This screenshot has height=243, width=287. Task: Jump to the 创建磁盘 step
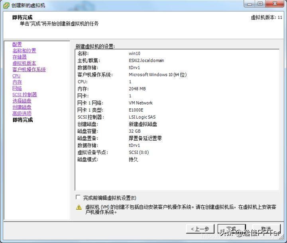22,107
